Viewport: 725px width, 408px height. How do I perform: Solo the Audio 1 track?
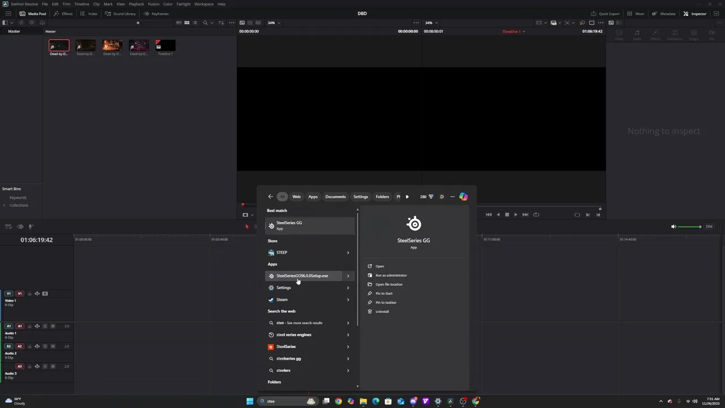click(45, 326)
